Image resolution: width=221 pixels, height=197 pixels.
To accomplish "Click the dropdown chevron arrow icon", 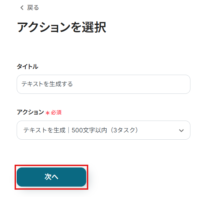I will (181, 131).
